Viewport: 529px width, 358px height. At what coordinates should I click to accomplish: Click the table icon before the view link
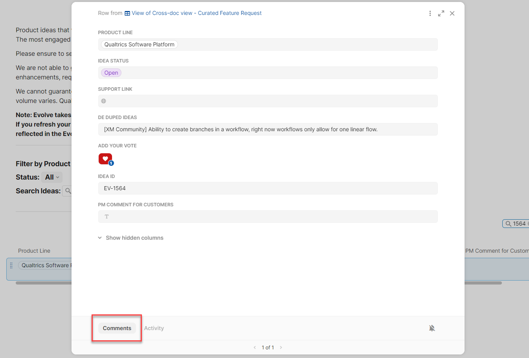(x=127, y=13)
